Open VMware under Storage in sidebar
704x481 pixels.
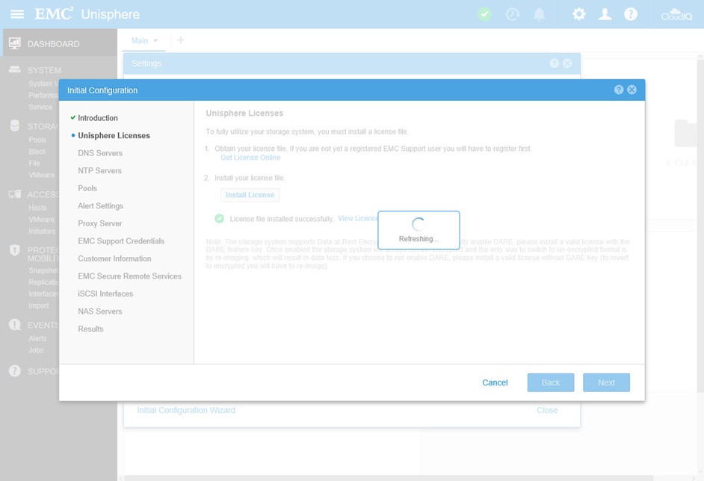pyautogui.click(x=41, y=175)
